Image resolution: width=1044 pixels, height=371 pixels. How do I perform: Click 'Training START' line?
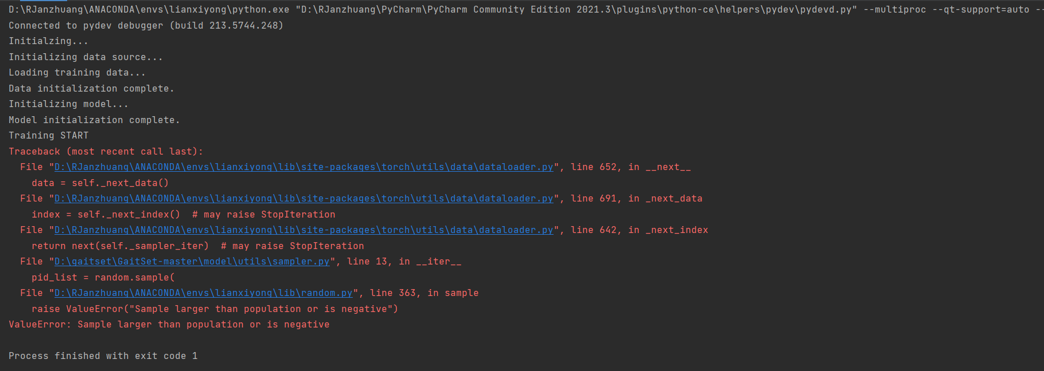[48, 136]
